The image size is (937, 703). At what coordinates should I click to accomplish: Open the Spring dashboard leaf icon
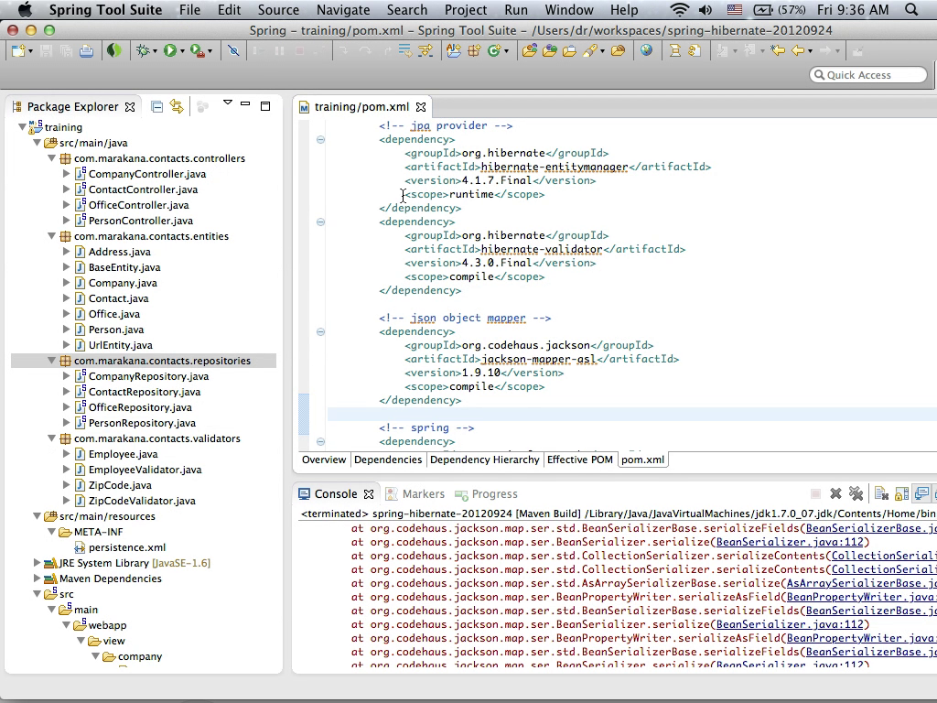click(x=113, y=51)
